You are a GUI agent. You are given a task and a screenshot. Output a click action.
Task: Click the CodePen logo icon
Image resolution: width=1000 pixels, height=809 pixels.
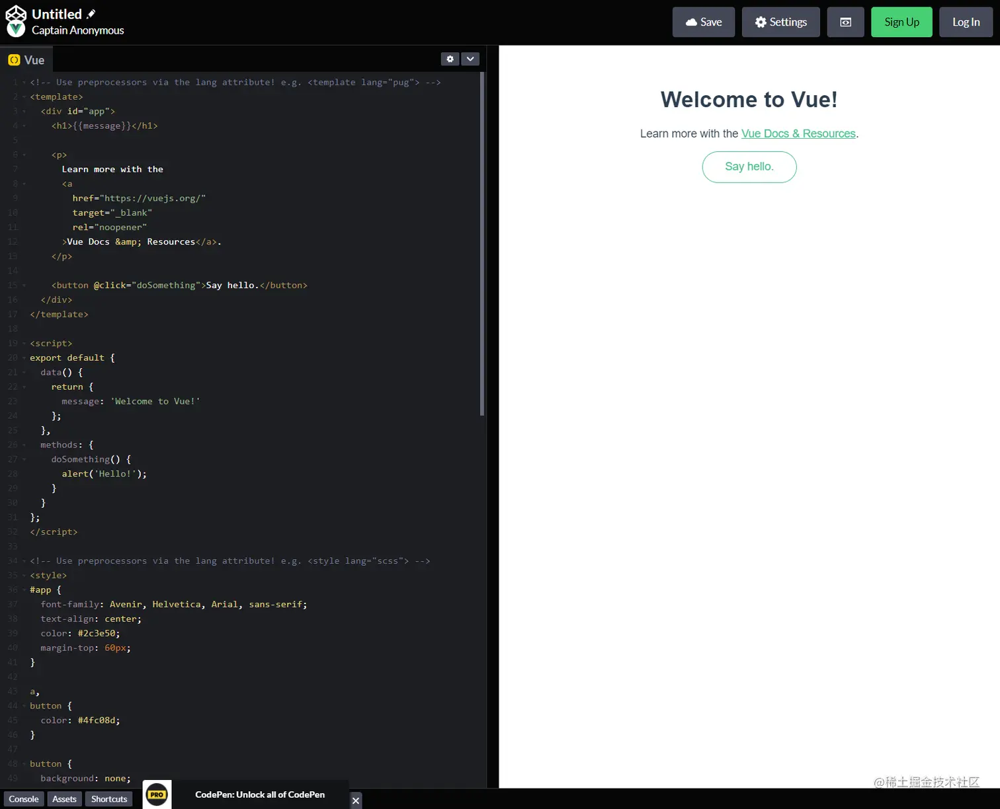pyautogui.click(x=16, y=13)
